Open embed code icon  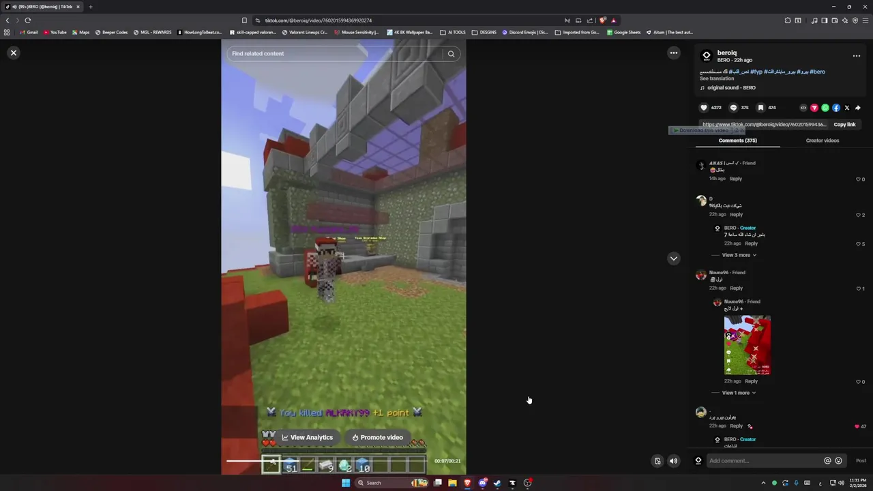tap(803, 108)
